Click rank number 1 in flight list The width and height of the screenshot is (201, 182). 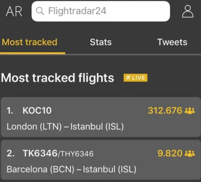[9, 111]
